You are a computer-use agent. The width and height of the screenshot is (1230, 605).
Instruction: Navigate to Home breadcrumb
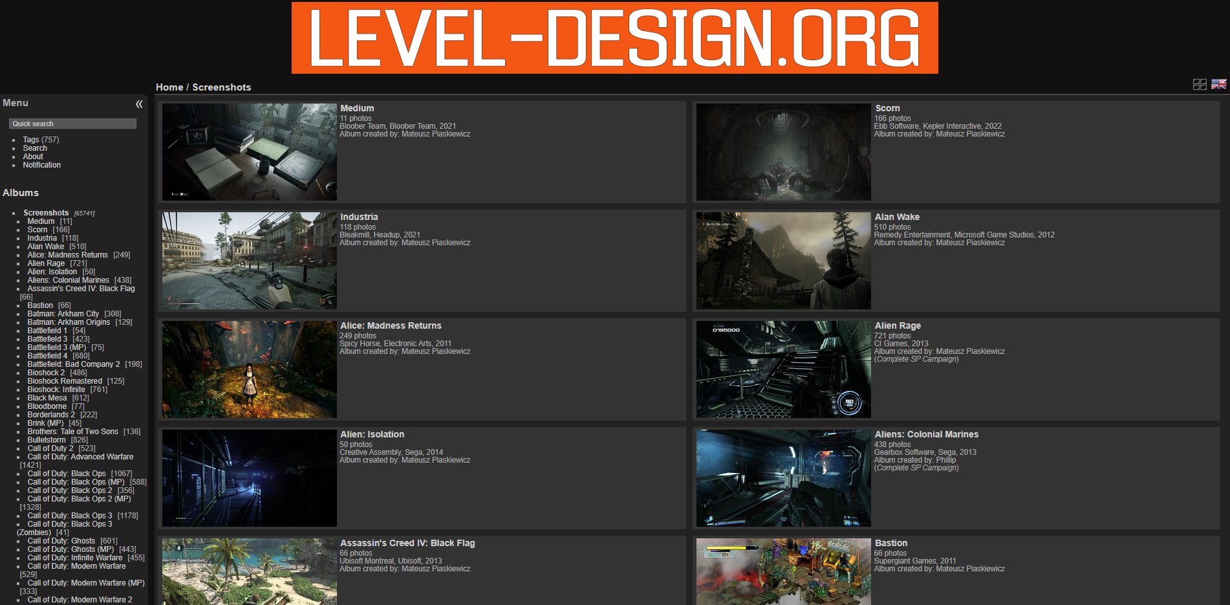pyautogui.click(x=169, y=87)
